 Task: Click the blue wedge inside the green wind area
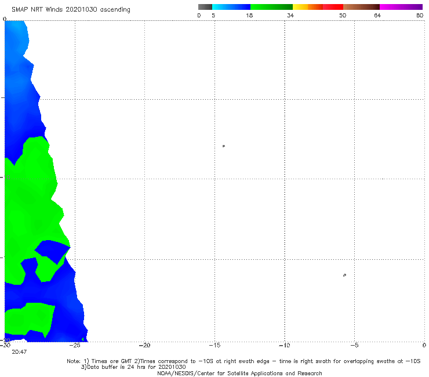(x=53, y=252)
